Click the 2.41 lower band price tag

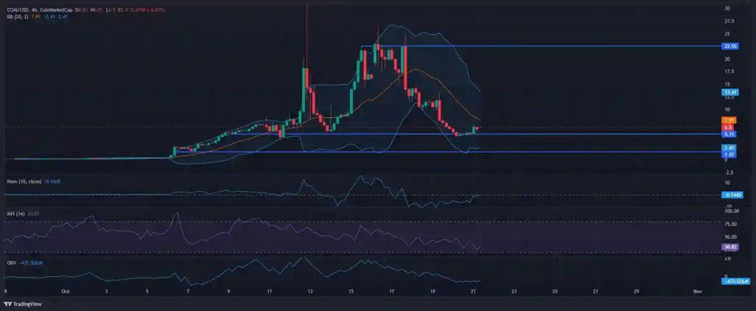tap(729, 147)
